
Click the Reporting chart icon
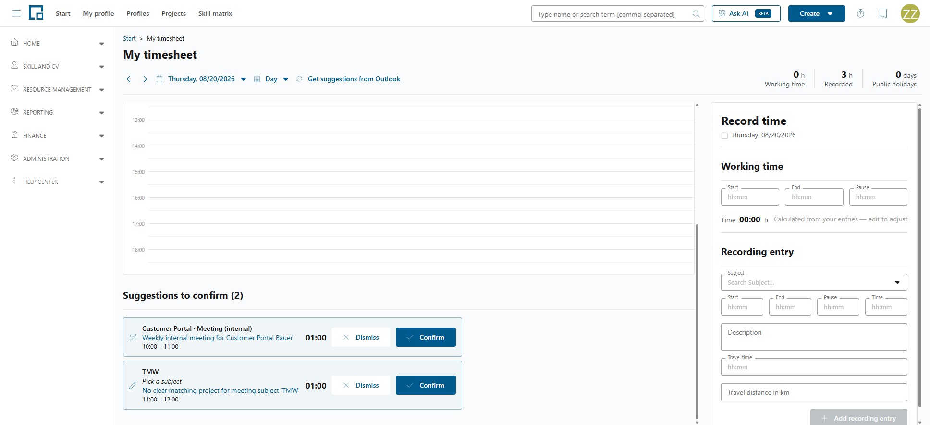point(14,111)
